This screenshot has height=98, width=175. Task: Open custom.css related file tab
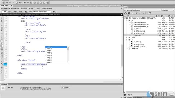[24, 8]
